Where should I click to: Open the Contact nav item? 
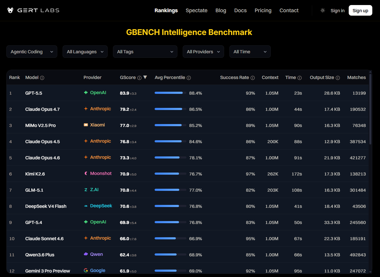point(289,10)
